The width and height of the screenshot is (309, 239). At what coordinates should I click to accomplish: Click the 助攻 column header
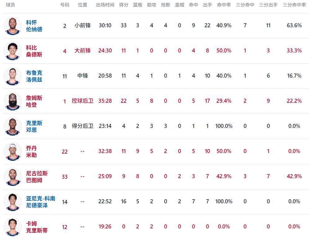(x=151, y=5)
